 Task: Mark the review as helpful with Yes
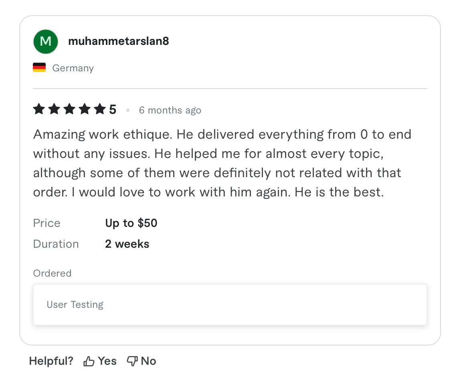(100, 360)
